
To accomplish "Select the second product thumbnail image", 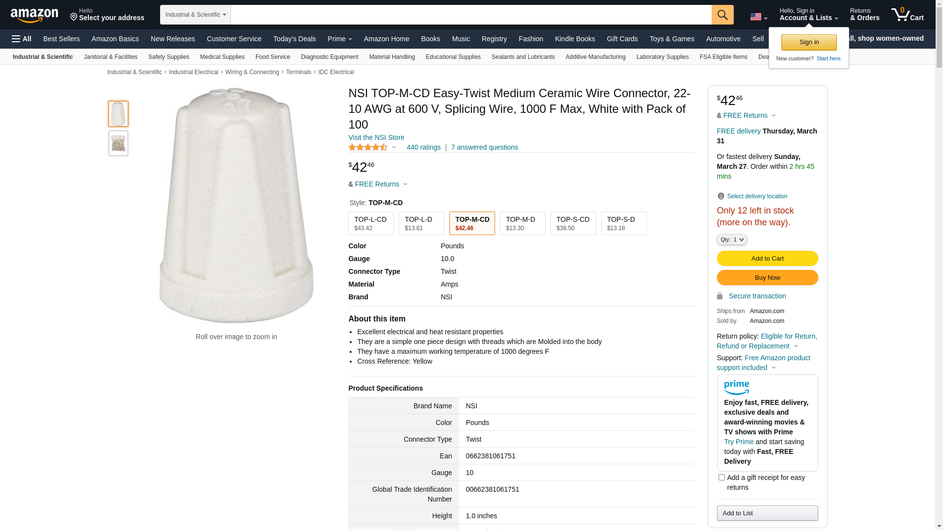I will click(x=118, y=143).
